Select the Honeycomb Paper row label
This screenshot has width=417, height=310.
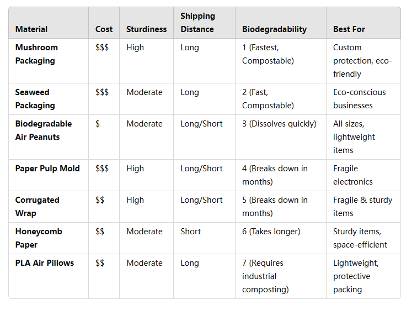click(39, 238)
